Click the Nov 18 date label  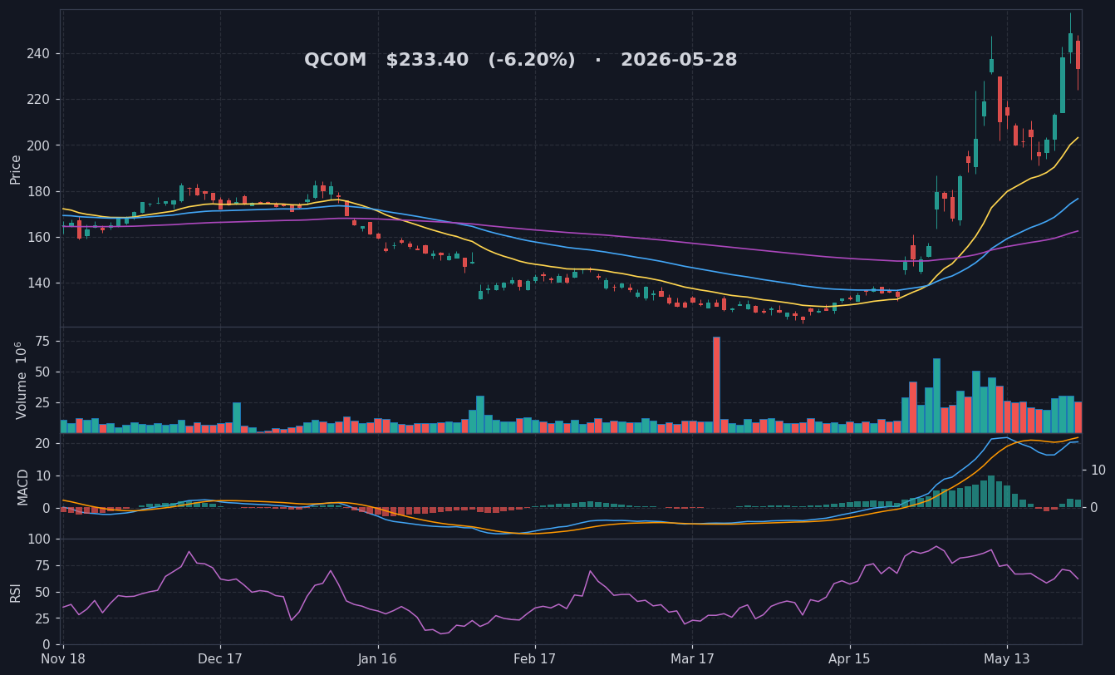63,659
